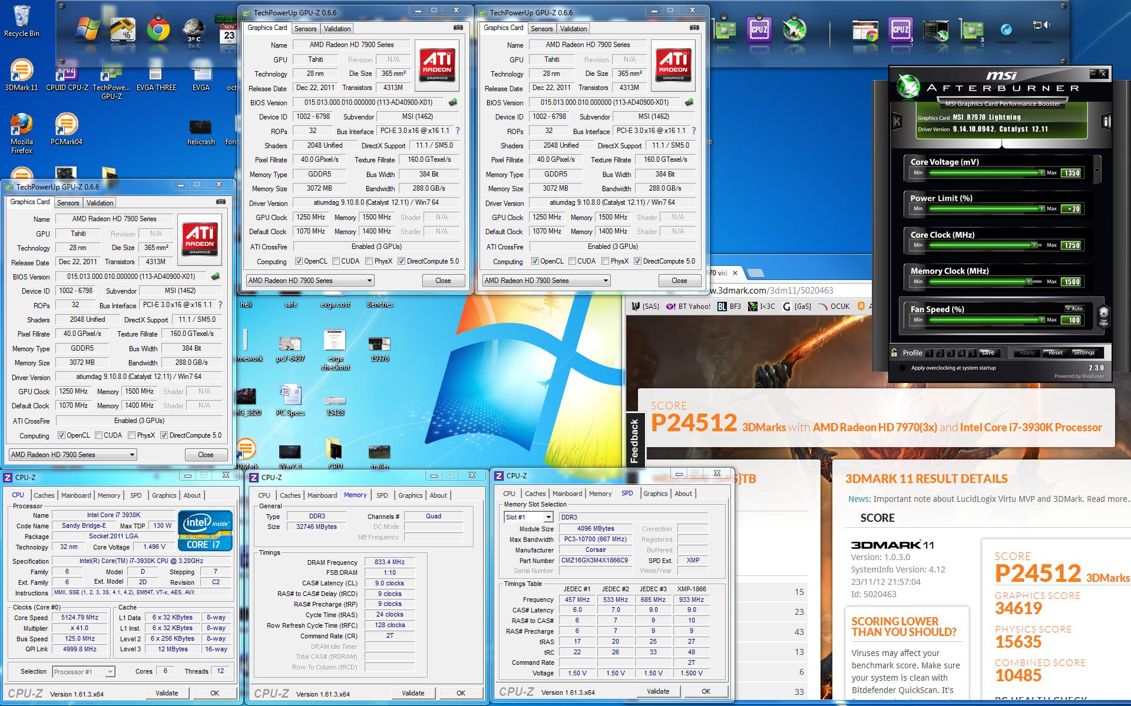Click Afterburner fan User Define gear icon
The height and width of the screenshot is (706, 1131).
[1103, 315]
